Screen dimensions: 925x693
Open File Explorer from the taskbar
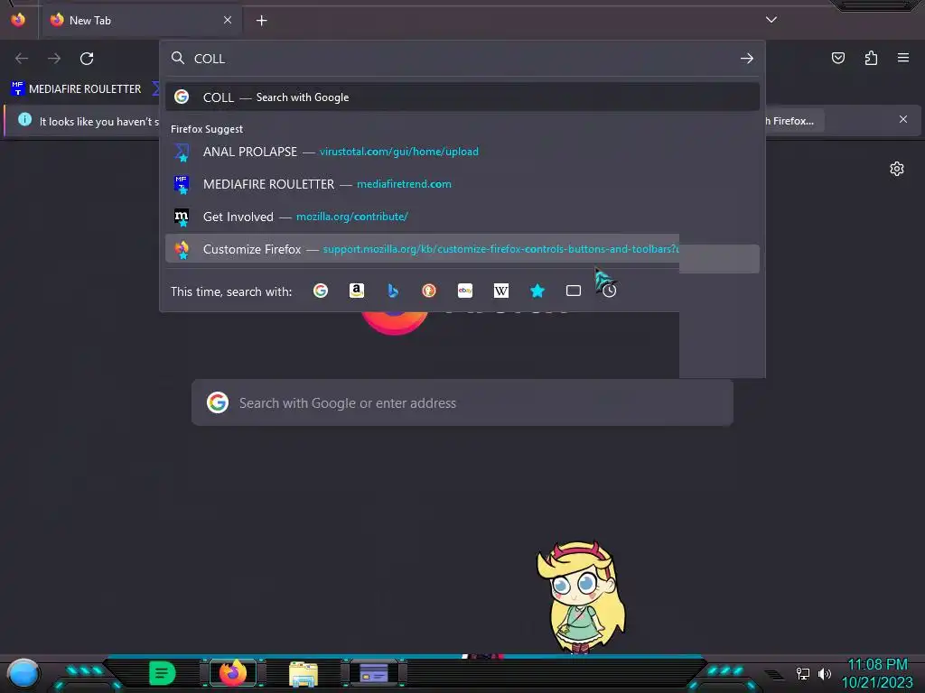(304, 674)
